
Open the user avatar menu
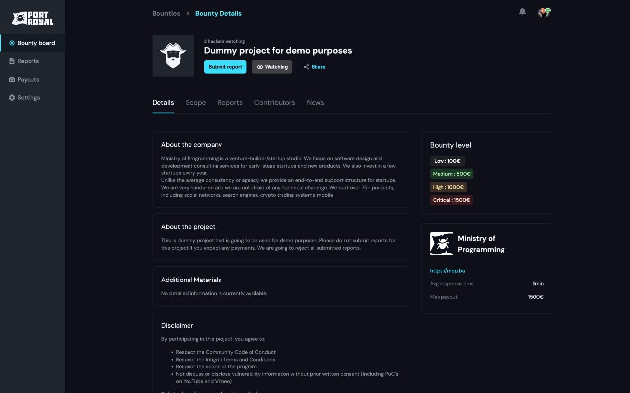click(x=544, y=12)
